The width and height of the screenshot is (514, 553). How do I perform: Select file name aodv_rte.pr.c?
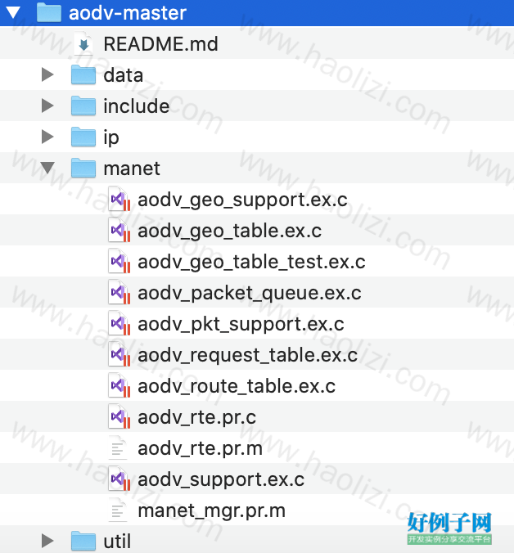[x=197, y=417]
